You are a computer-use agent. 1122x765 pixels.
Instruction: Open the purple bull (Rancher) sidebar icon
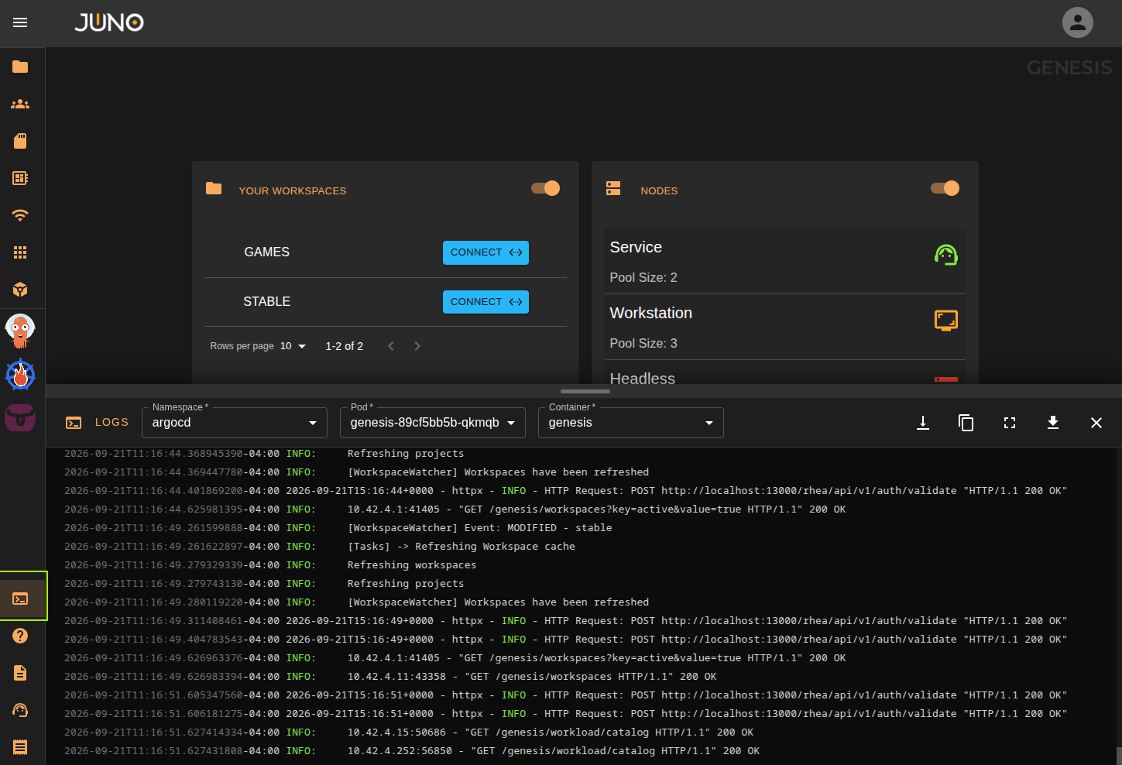coord(20,417)
